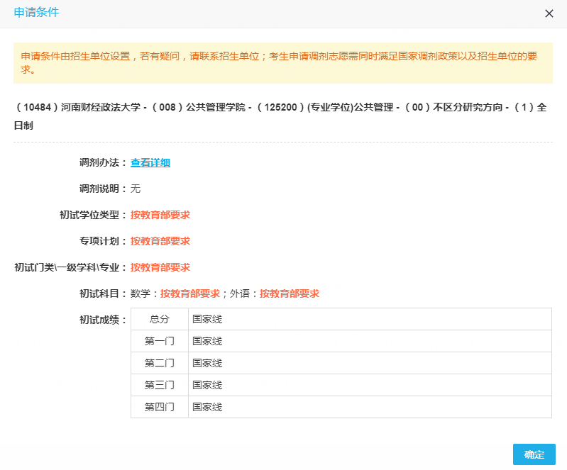The image size is (567, 470).
Task: Click the 初试成绩 label
Action: 103,320
